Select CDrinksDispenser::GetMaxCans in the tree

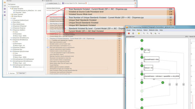22,65
